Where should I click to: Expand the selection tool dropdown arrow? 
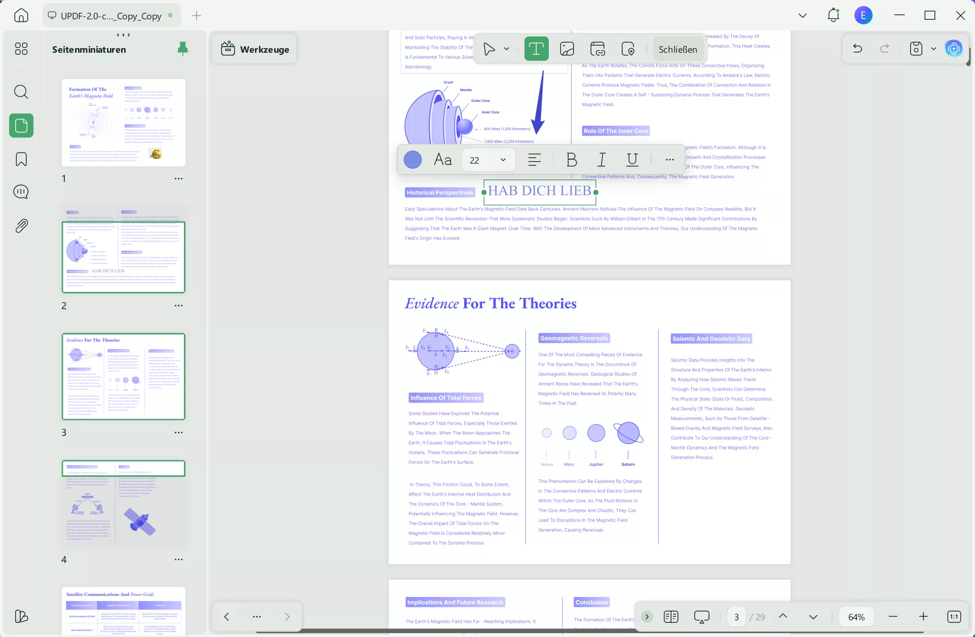tap(506, 49)
